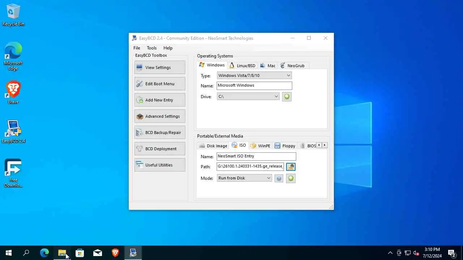This screenshot has height=260, width=463.
Task: Select the Disk Image tab
Action: coord(213,146)
